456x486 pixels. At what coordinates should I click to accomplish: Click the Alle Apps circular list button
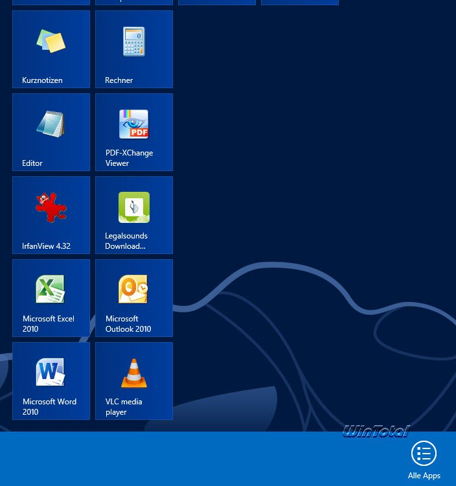(x=424, y=453)
